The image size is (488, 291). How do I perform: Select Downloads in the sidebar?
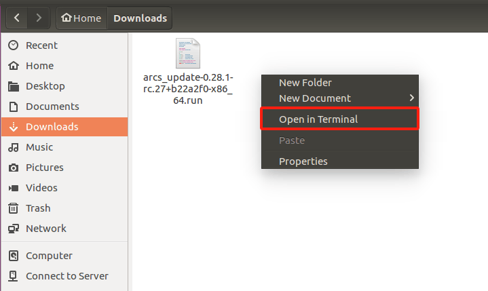(x=64, y=127)
